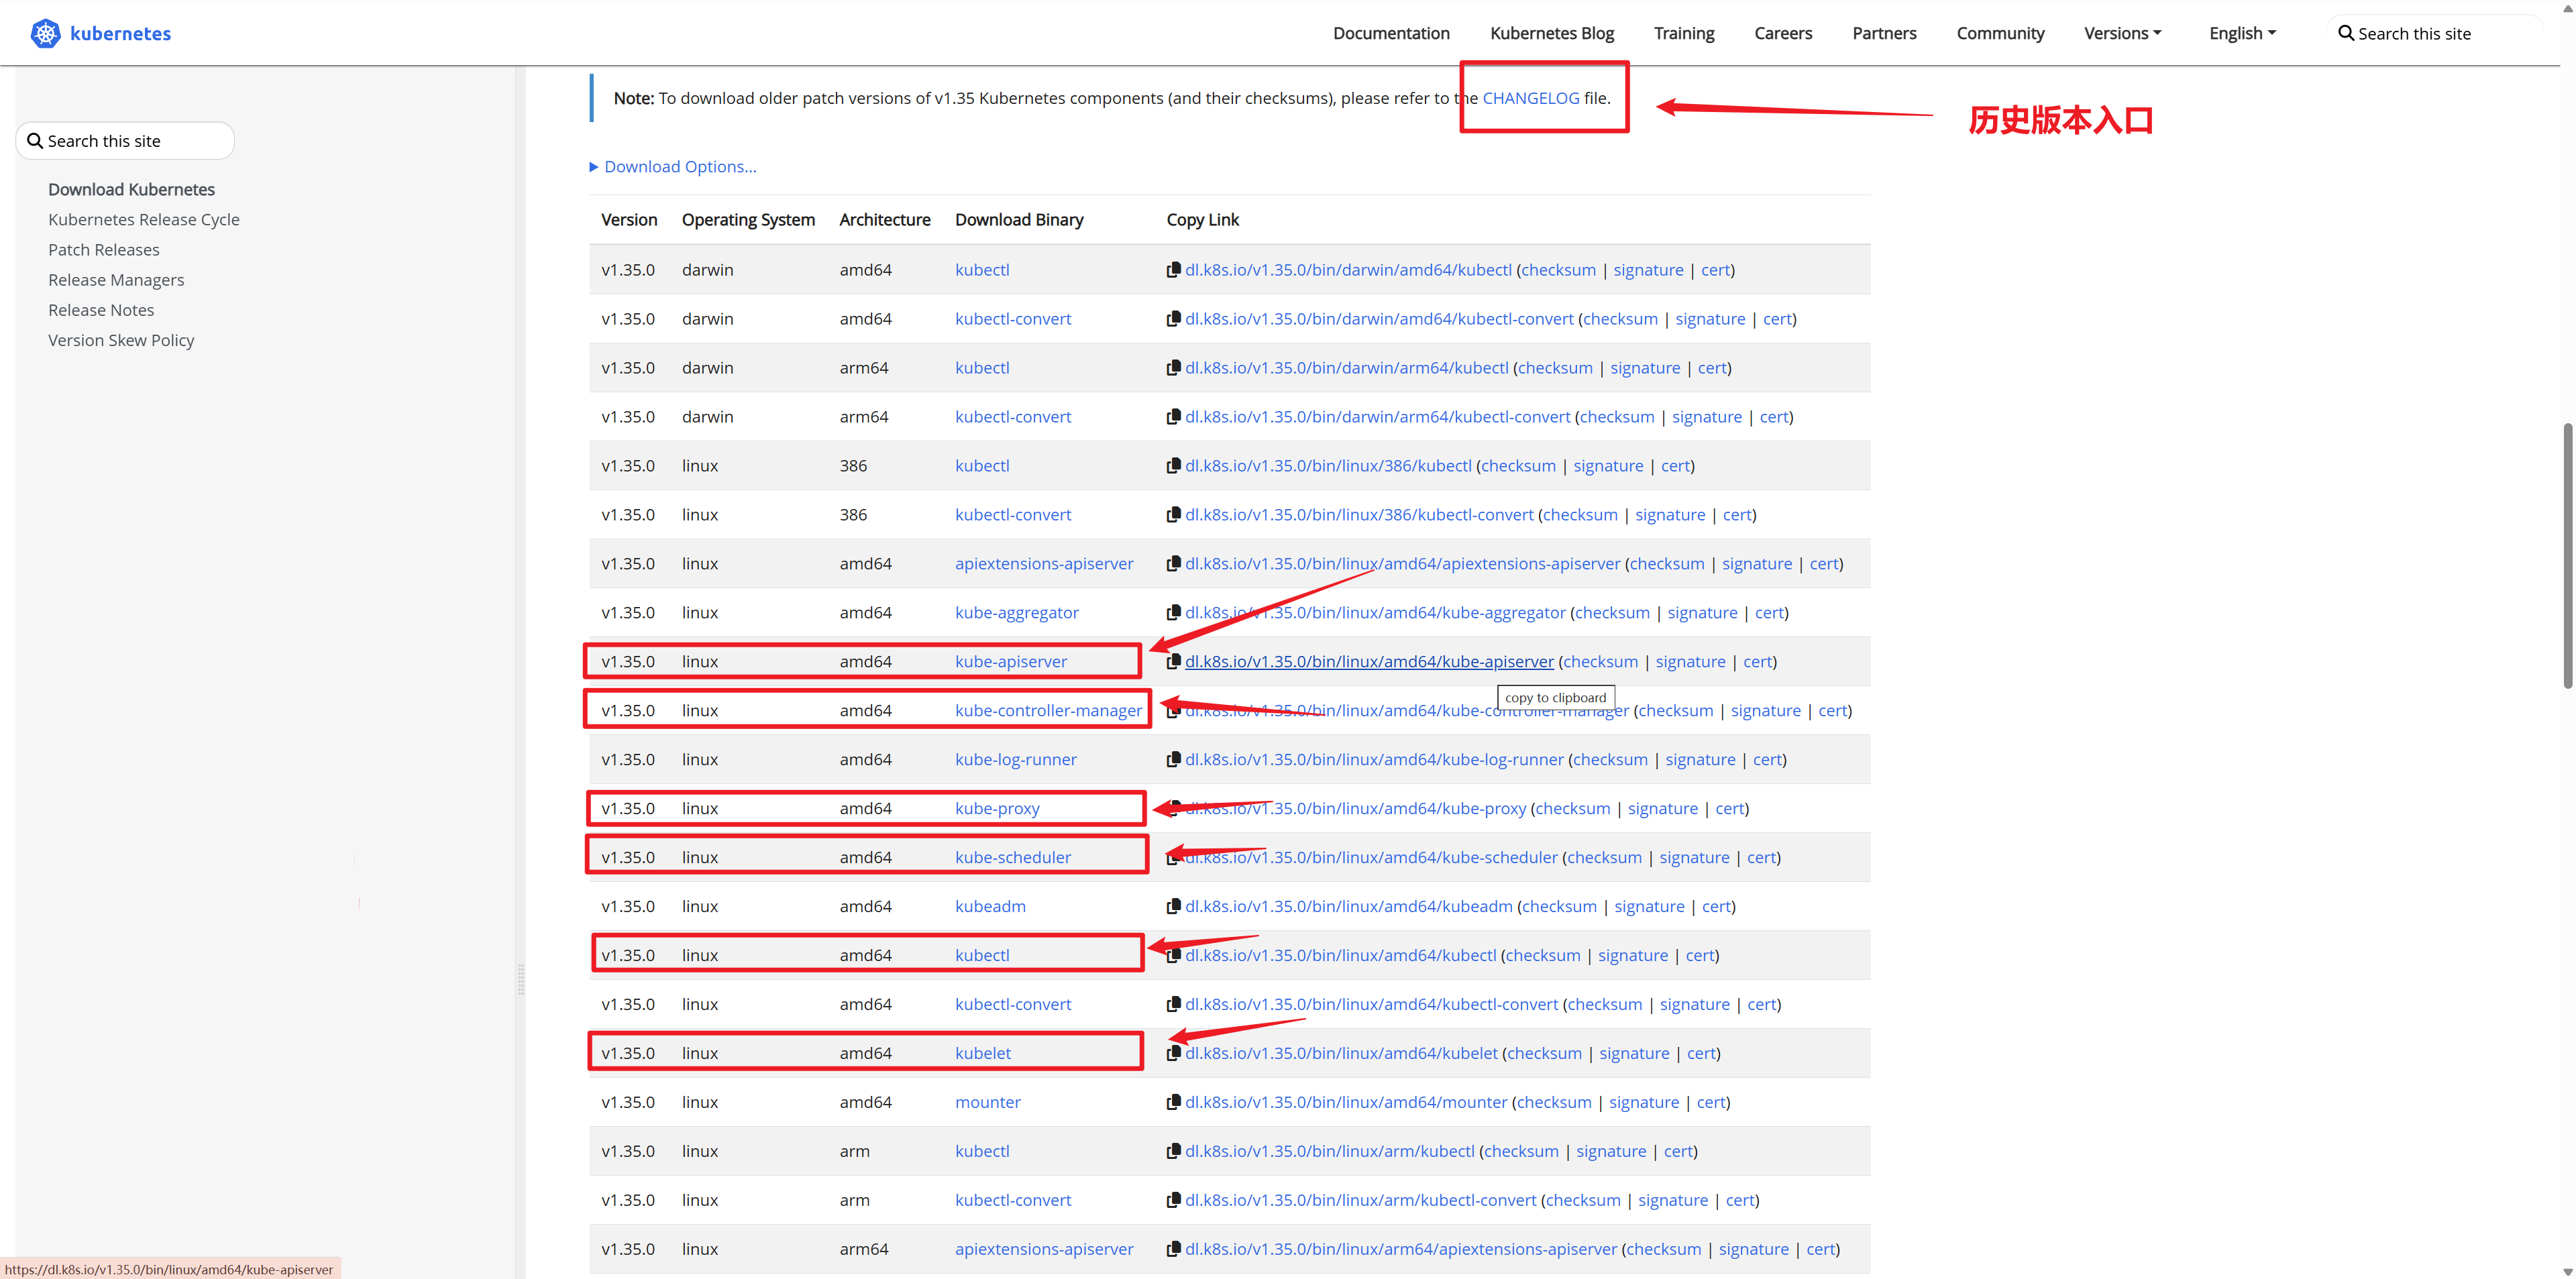Viewport: 2576px width, 1279px height.
Task: Download the kubelet binary link
Action: [x=982, y=1054]
